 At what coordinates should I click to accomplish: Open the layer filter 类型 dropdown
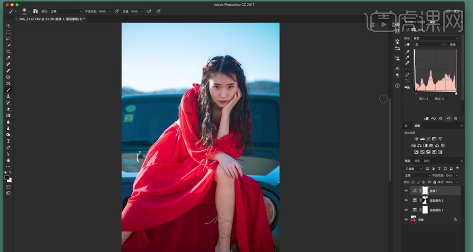point(414,169)
